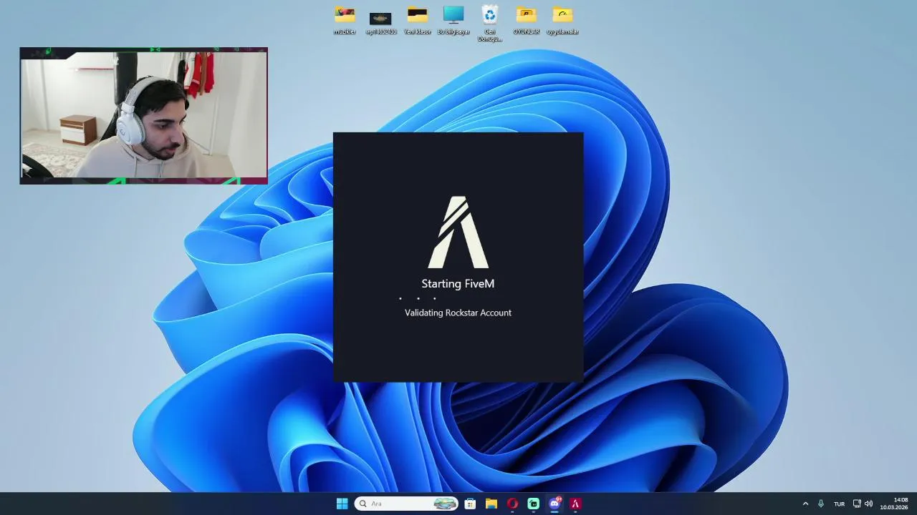The width and height of the screenshot is (917, 515).
Task: Click the Validating Rockstar Account status text
Action: pos(458,313)
